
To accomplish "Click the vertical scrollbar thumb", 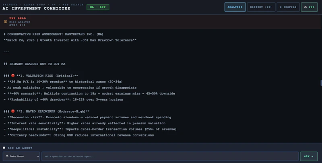I will [321, 83].
